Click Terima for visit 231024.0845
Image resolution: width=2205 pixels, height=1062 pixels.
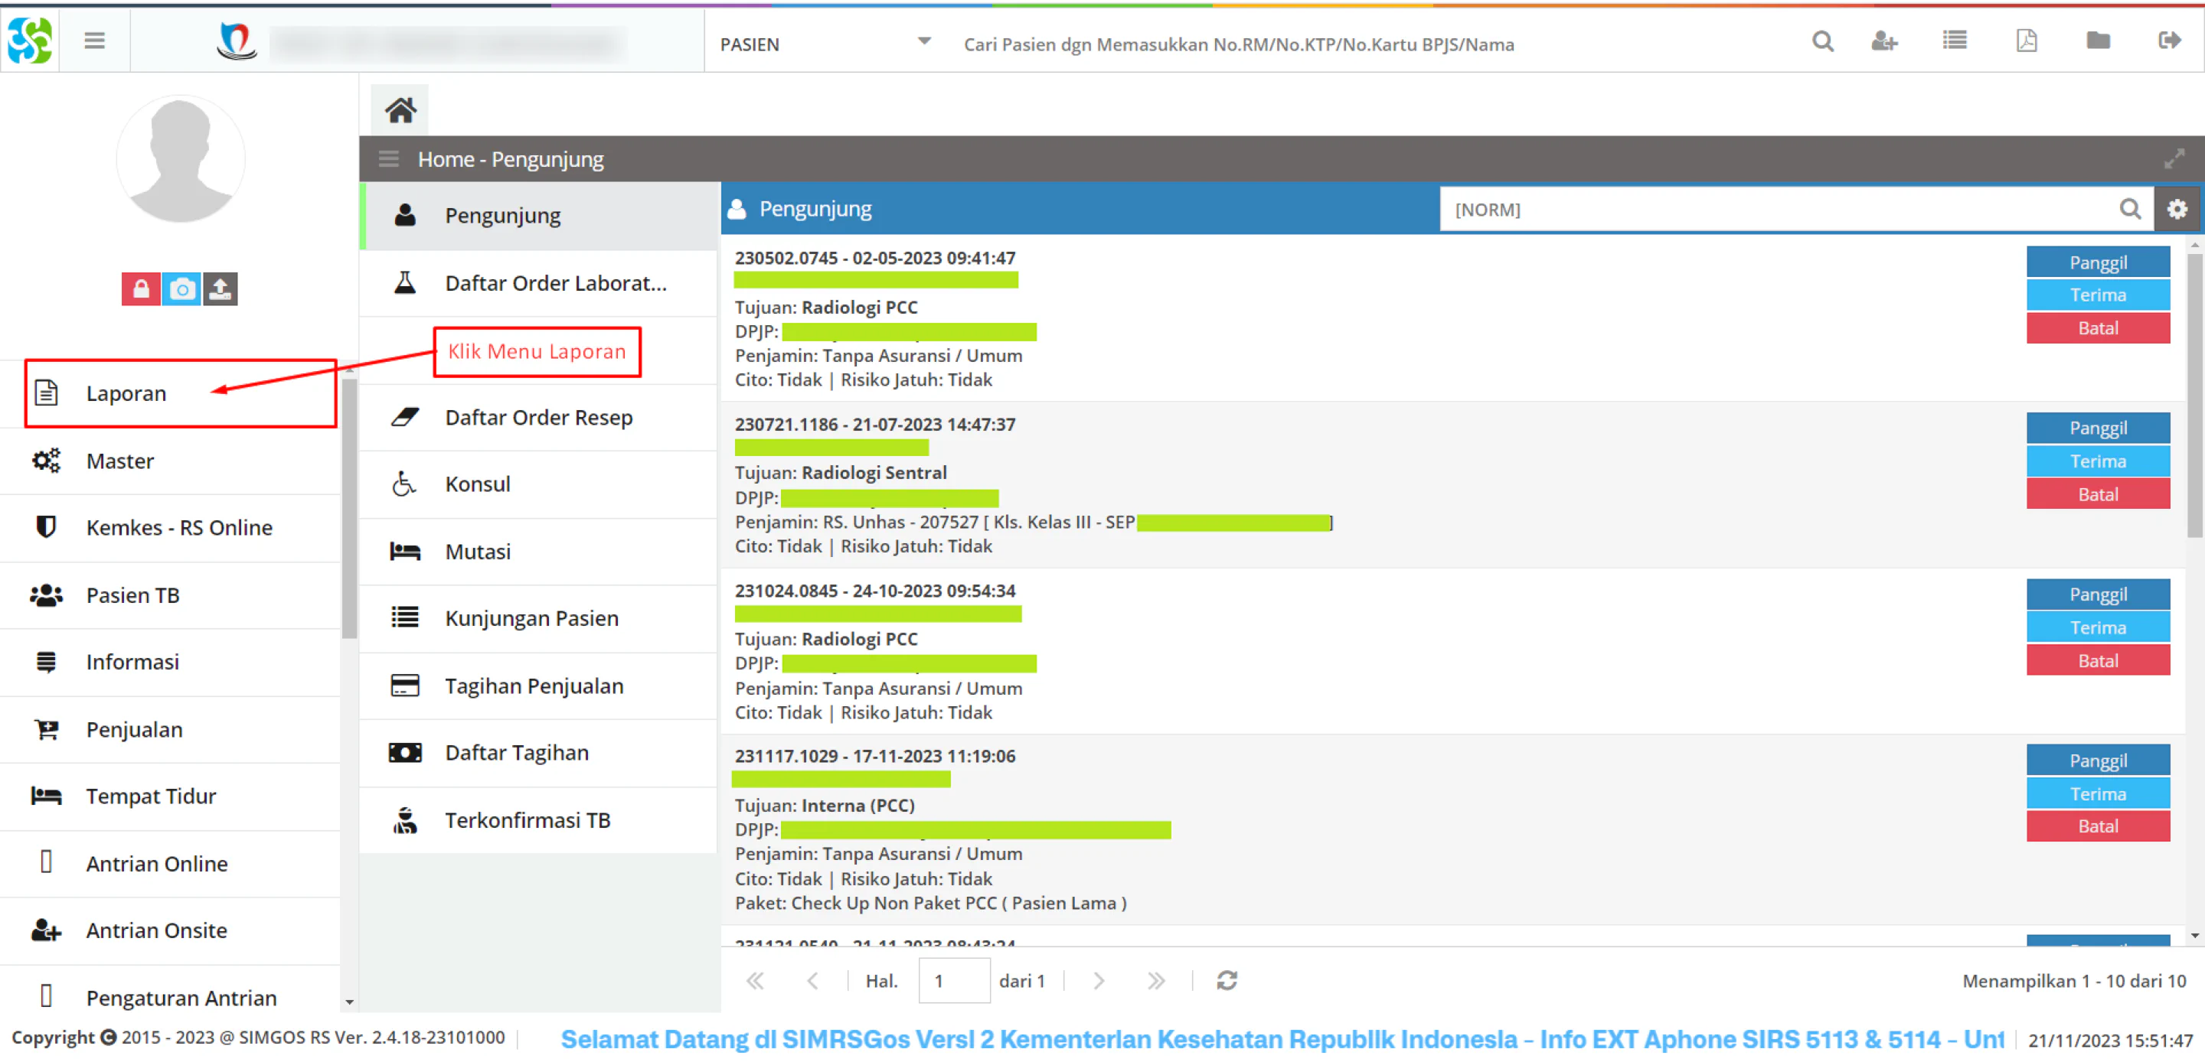pyautogui.click(x=2098, y=628)
